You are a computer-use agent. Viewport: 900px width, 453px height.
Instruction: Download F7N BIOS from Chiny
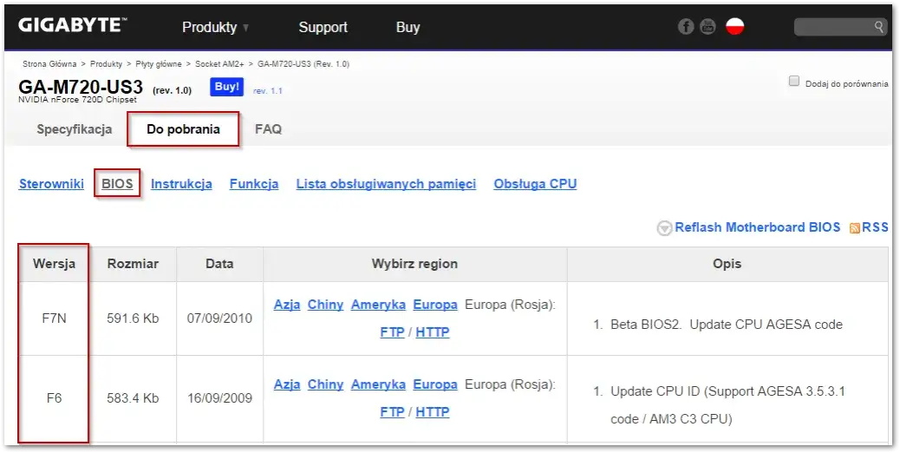pyautogui.click(x=325, y=305)
